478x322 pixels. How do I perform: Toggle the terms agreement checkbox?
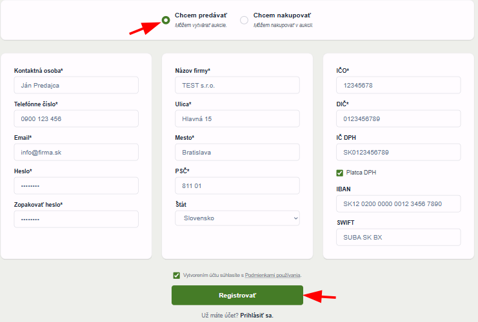click(x=177, y=275)
